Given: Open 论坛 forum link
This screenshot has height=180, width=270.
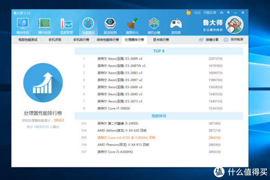Looking at the screenshot, I should click(x=198, y=13).
